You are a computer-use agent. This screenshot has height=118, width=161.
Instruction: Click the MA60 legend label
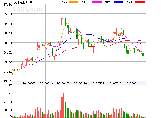click(x=130, y=2)
